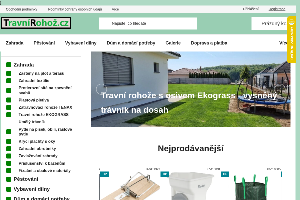Screen dimensions: 300x200
Task: Open Umělý trávník category
Action: tap(32, 122)
